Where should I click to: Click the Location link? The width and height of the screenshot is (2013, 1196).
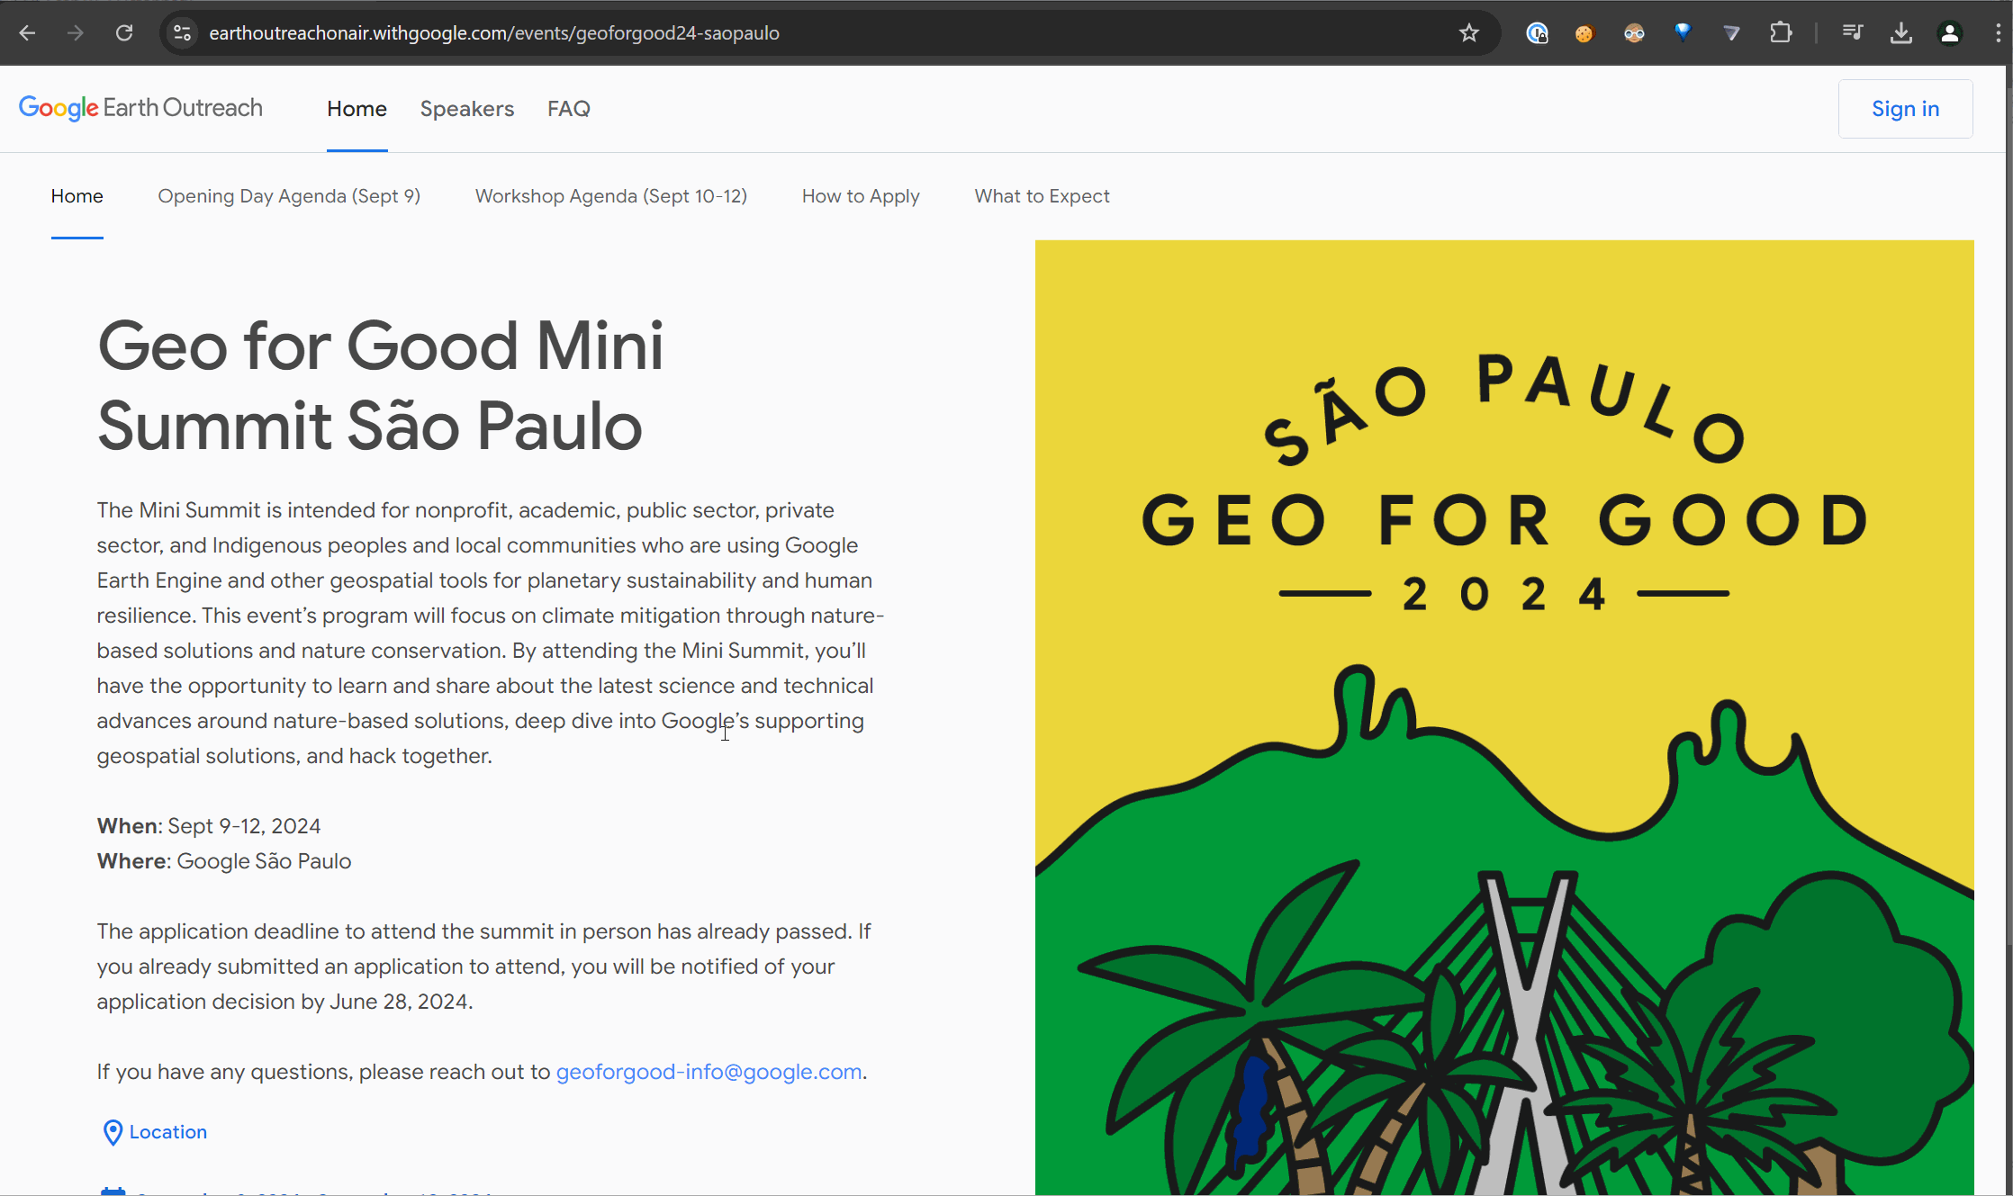(x=167, y=1132)
